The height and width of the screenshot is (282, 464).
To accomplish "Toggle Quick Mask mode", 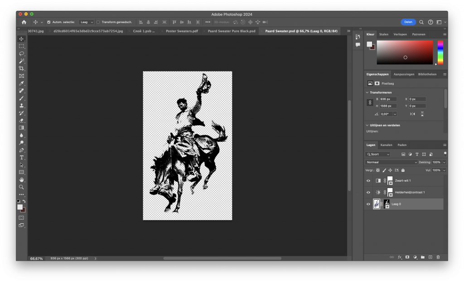I will tap(21, 218).
